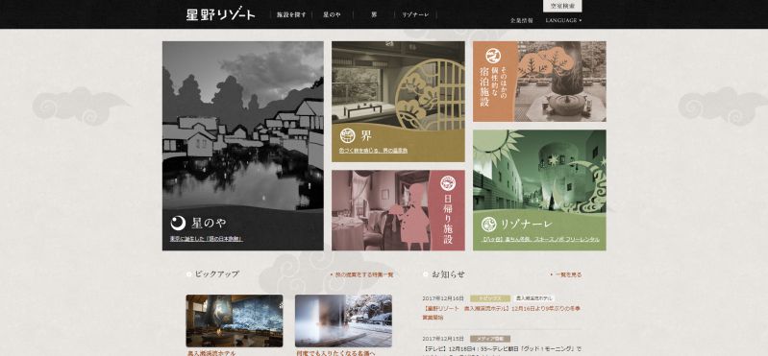Open the 企業情報 link
The width and height of the screenshot is (768, 356).
point(522,20)
